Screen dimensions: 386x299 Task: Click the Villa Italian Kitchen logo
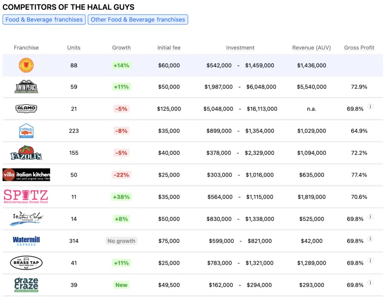[x=26, y=175]
